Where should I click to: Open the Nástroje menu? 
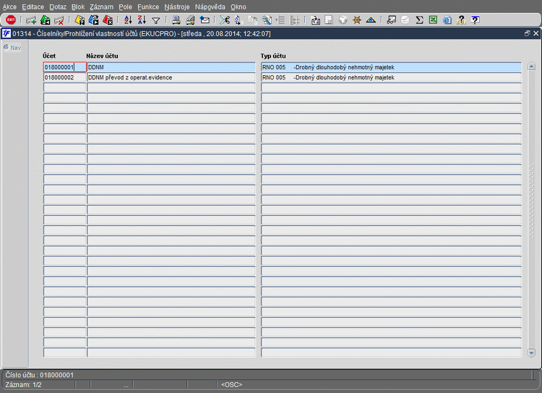[177, 7]
